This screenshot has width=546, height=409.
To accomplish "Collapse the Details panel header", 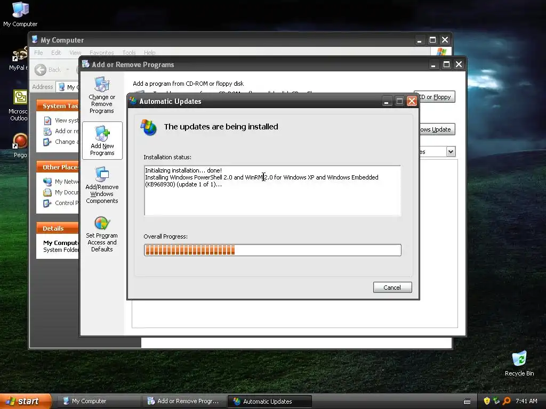I will tap(58, 228).
